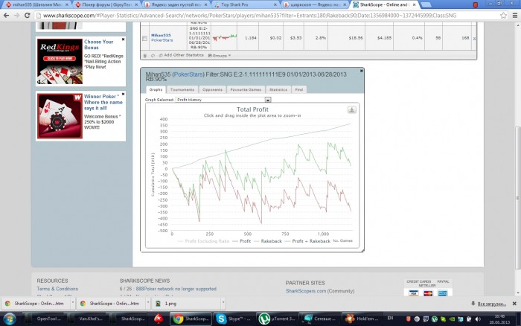The height and width of the screenshot is (326, 521).
Task: Tick the Mihan535 row checkbox
Action: 144,38
